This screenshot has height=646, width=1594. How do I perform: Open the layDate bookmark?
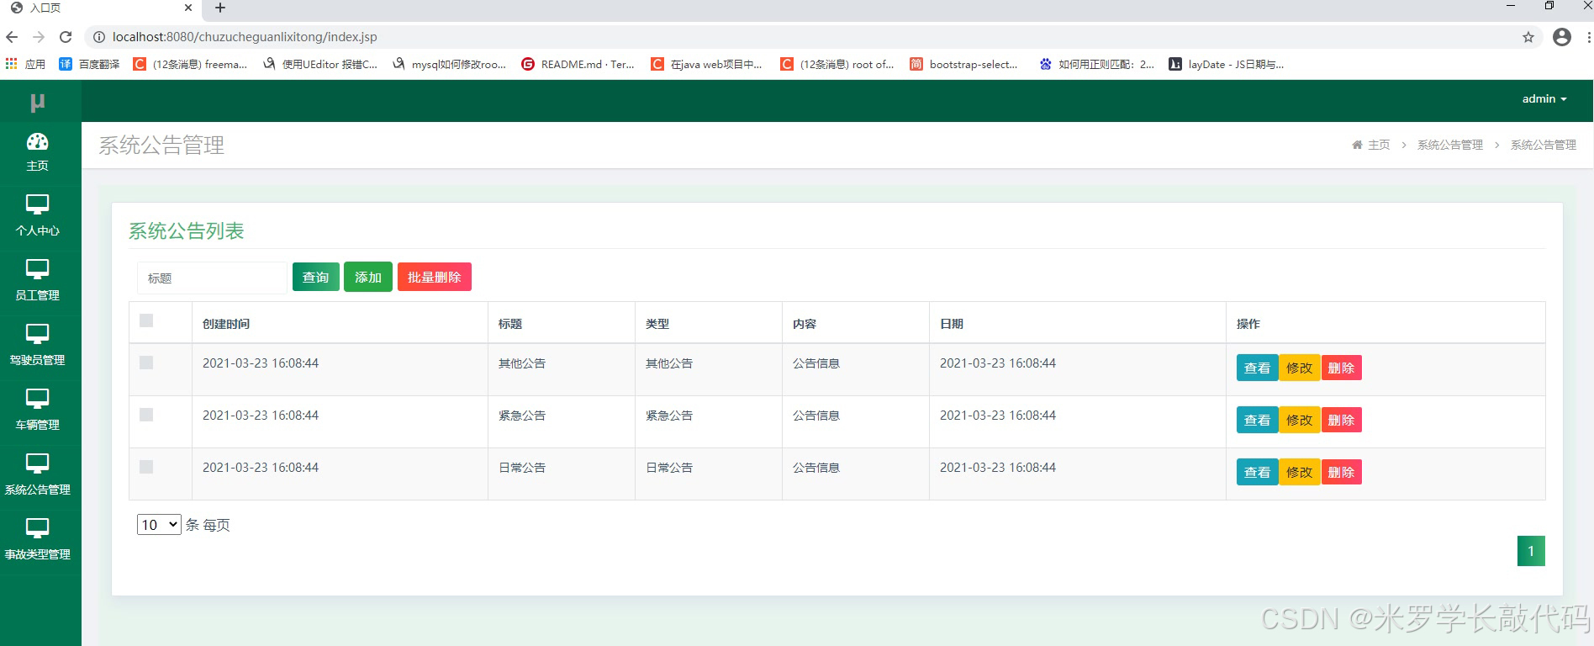(1227, 64)
